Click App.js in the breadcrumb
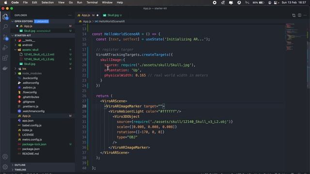The height and width of the screenshot is (174, 310). 87,21
